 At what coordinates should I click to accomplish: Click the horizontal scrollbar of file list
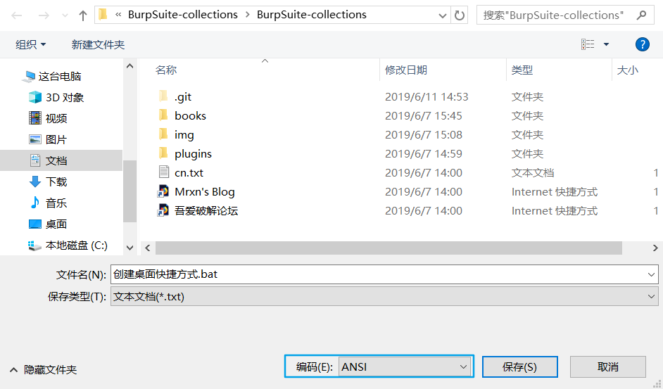[389, 248]
